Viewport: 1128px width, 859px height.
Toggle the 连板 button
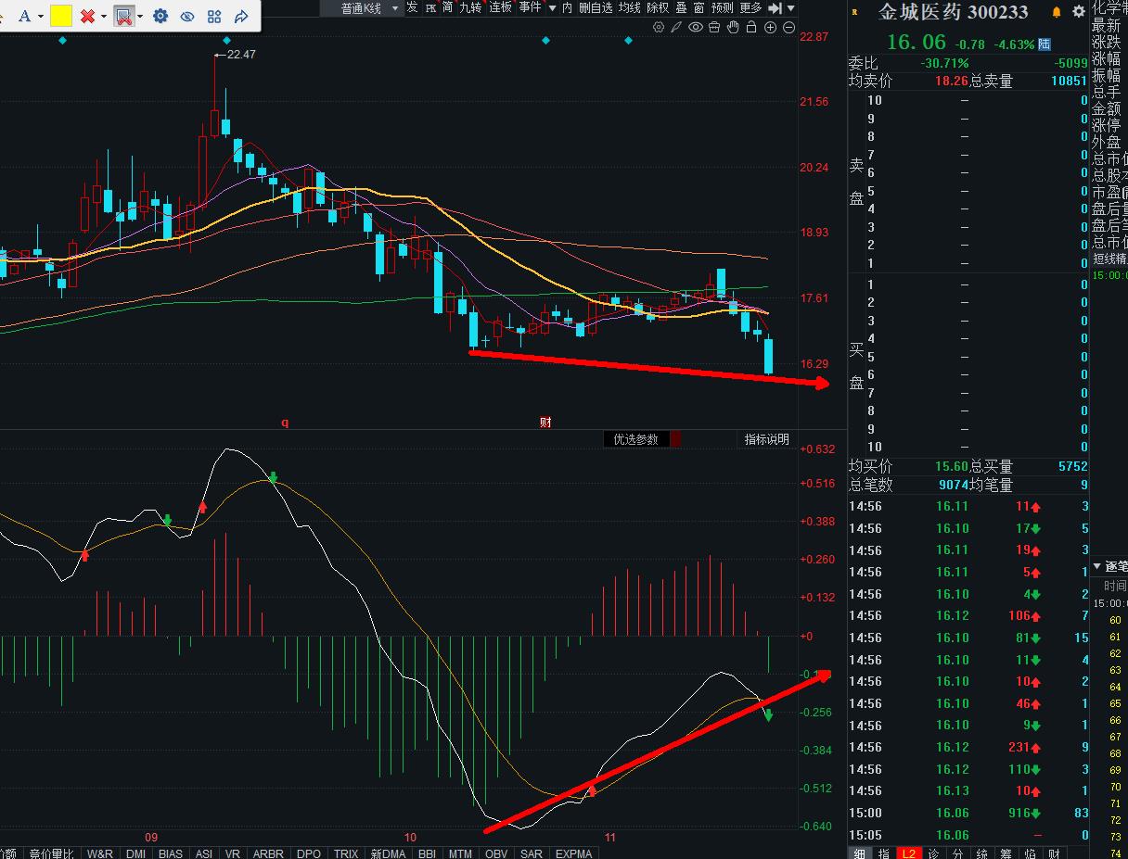click(x=501, y=7)
